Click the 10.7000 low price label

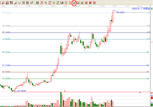22,91
